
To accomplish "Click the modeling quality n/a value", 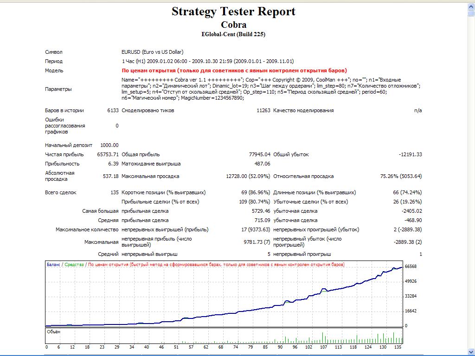I will (x=417, y=110).
